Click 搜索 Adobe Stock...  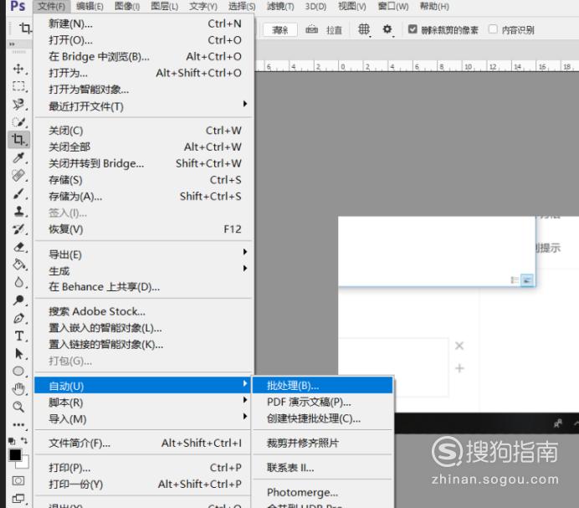[x=145, y=311]
